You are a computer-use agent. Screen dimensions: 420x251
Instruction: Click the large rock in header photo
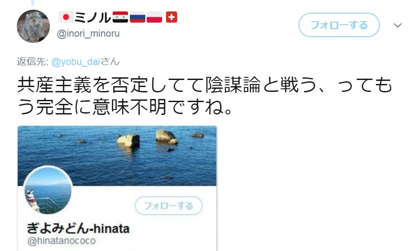129,141
